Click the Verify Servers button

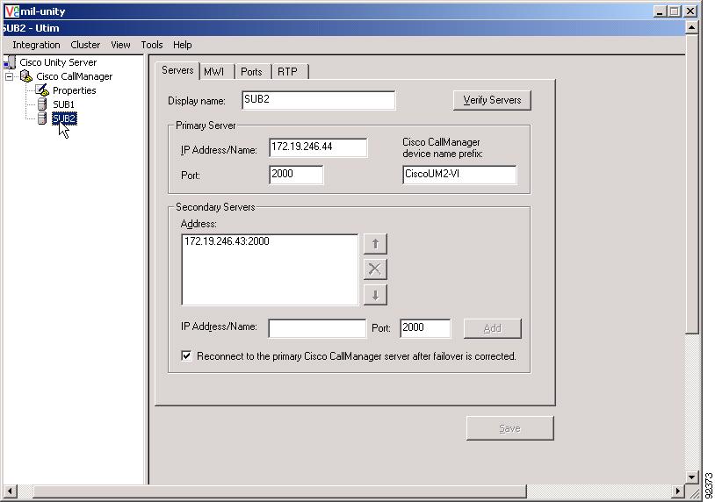492,100
